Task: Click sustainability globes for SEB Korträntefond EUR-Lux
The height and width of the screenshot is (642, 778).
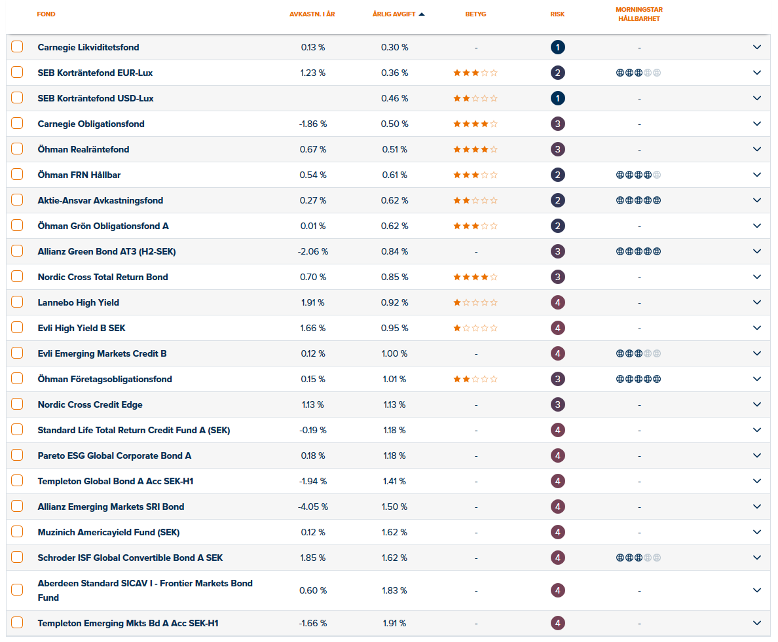Action: 639,73
